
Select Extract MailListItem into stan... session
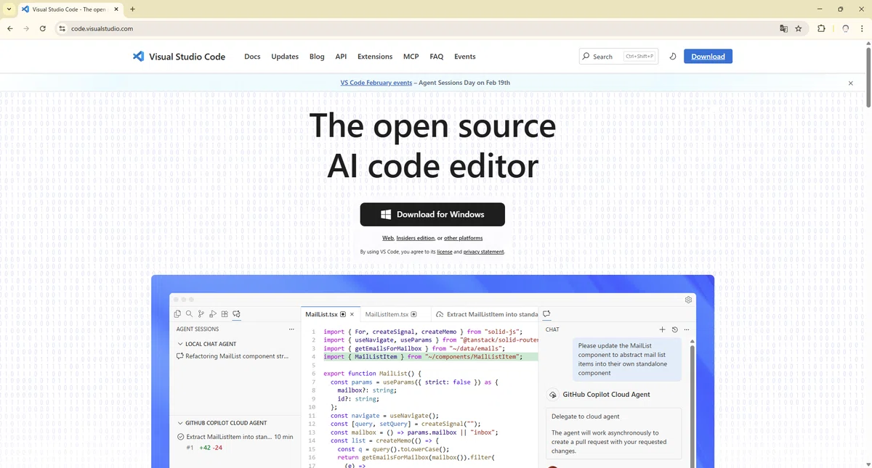[235, 437]
